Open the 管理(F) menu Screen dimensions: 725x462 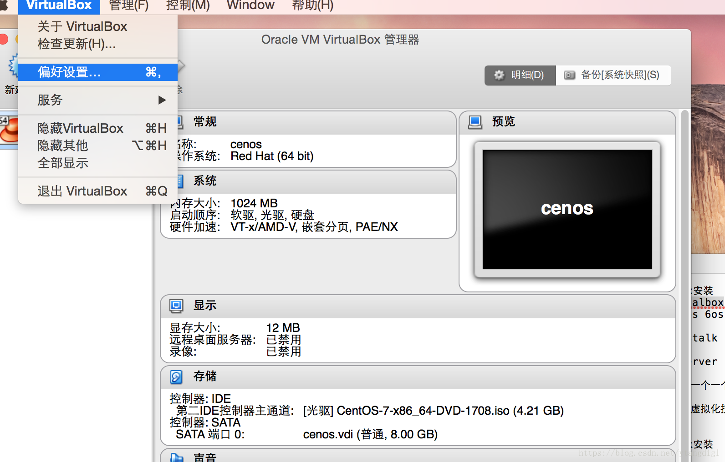[129, 5]
